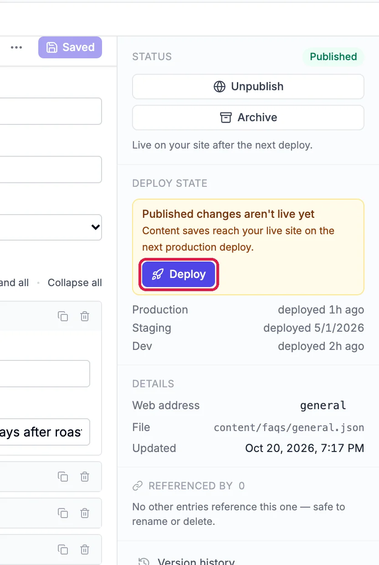Click the globe icon beside Unpublish
The height and width of the screenshot is (565, 379).
pos(220,87)
